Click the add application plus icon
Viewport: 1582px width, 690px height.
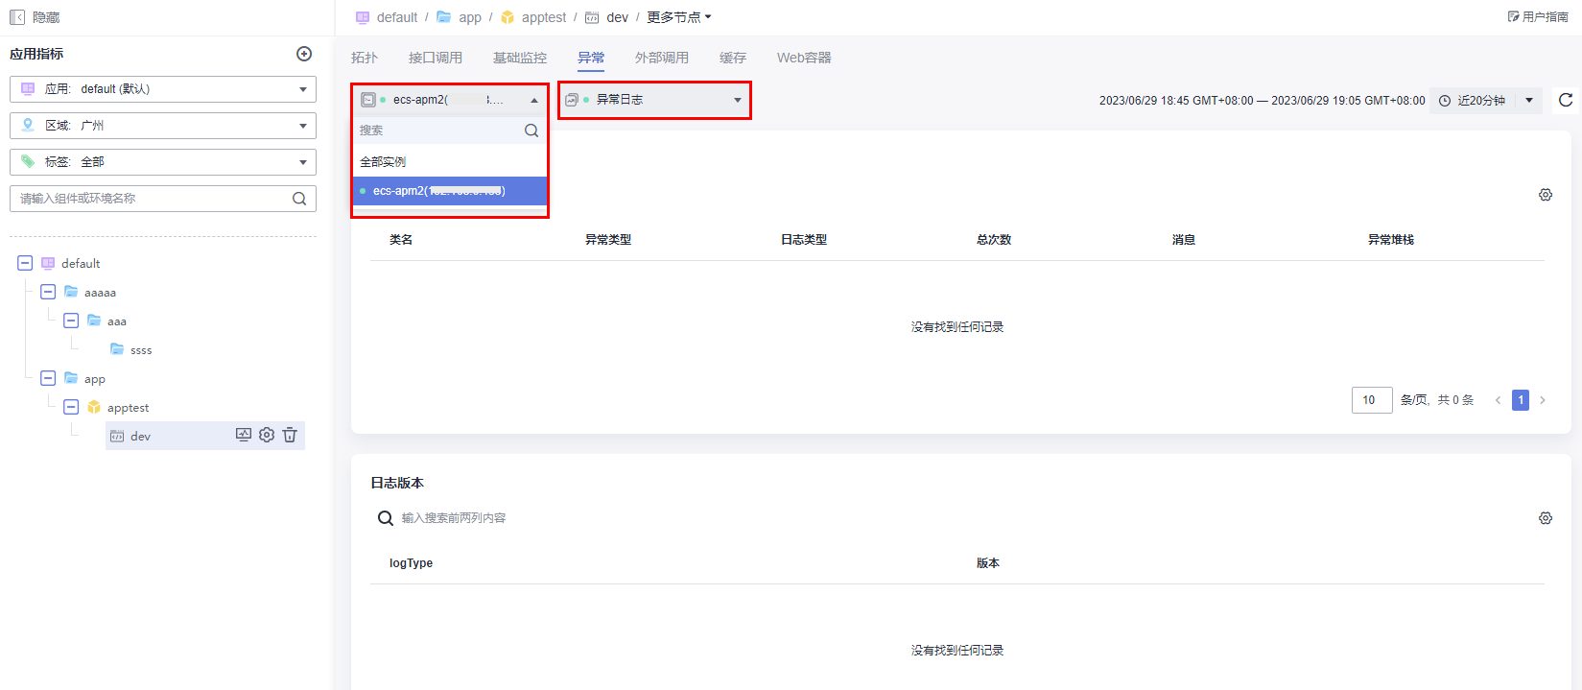pyautogui.click(x=304, y=54)
